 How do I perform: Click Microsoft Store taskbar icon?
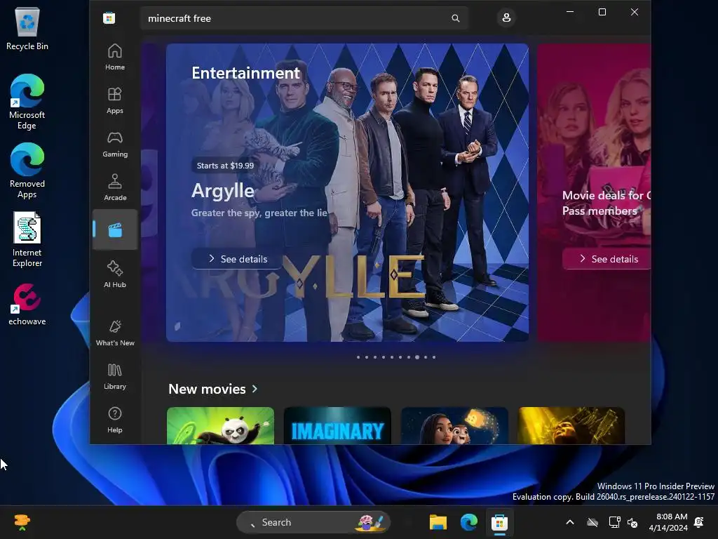[x=499, y=522]
